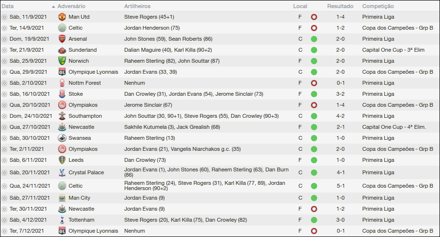
Task: Select the radio circle beside Ter, 7/12/2021
Action: click(x=4, y=231)
